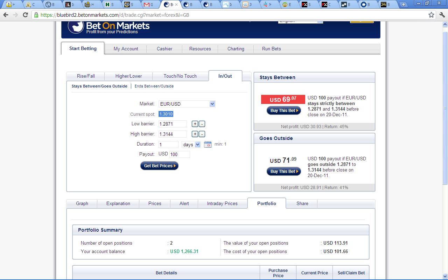Bookmark this page with the star icon

(431, 15)
